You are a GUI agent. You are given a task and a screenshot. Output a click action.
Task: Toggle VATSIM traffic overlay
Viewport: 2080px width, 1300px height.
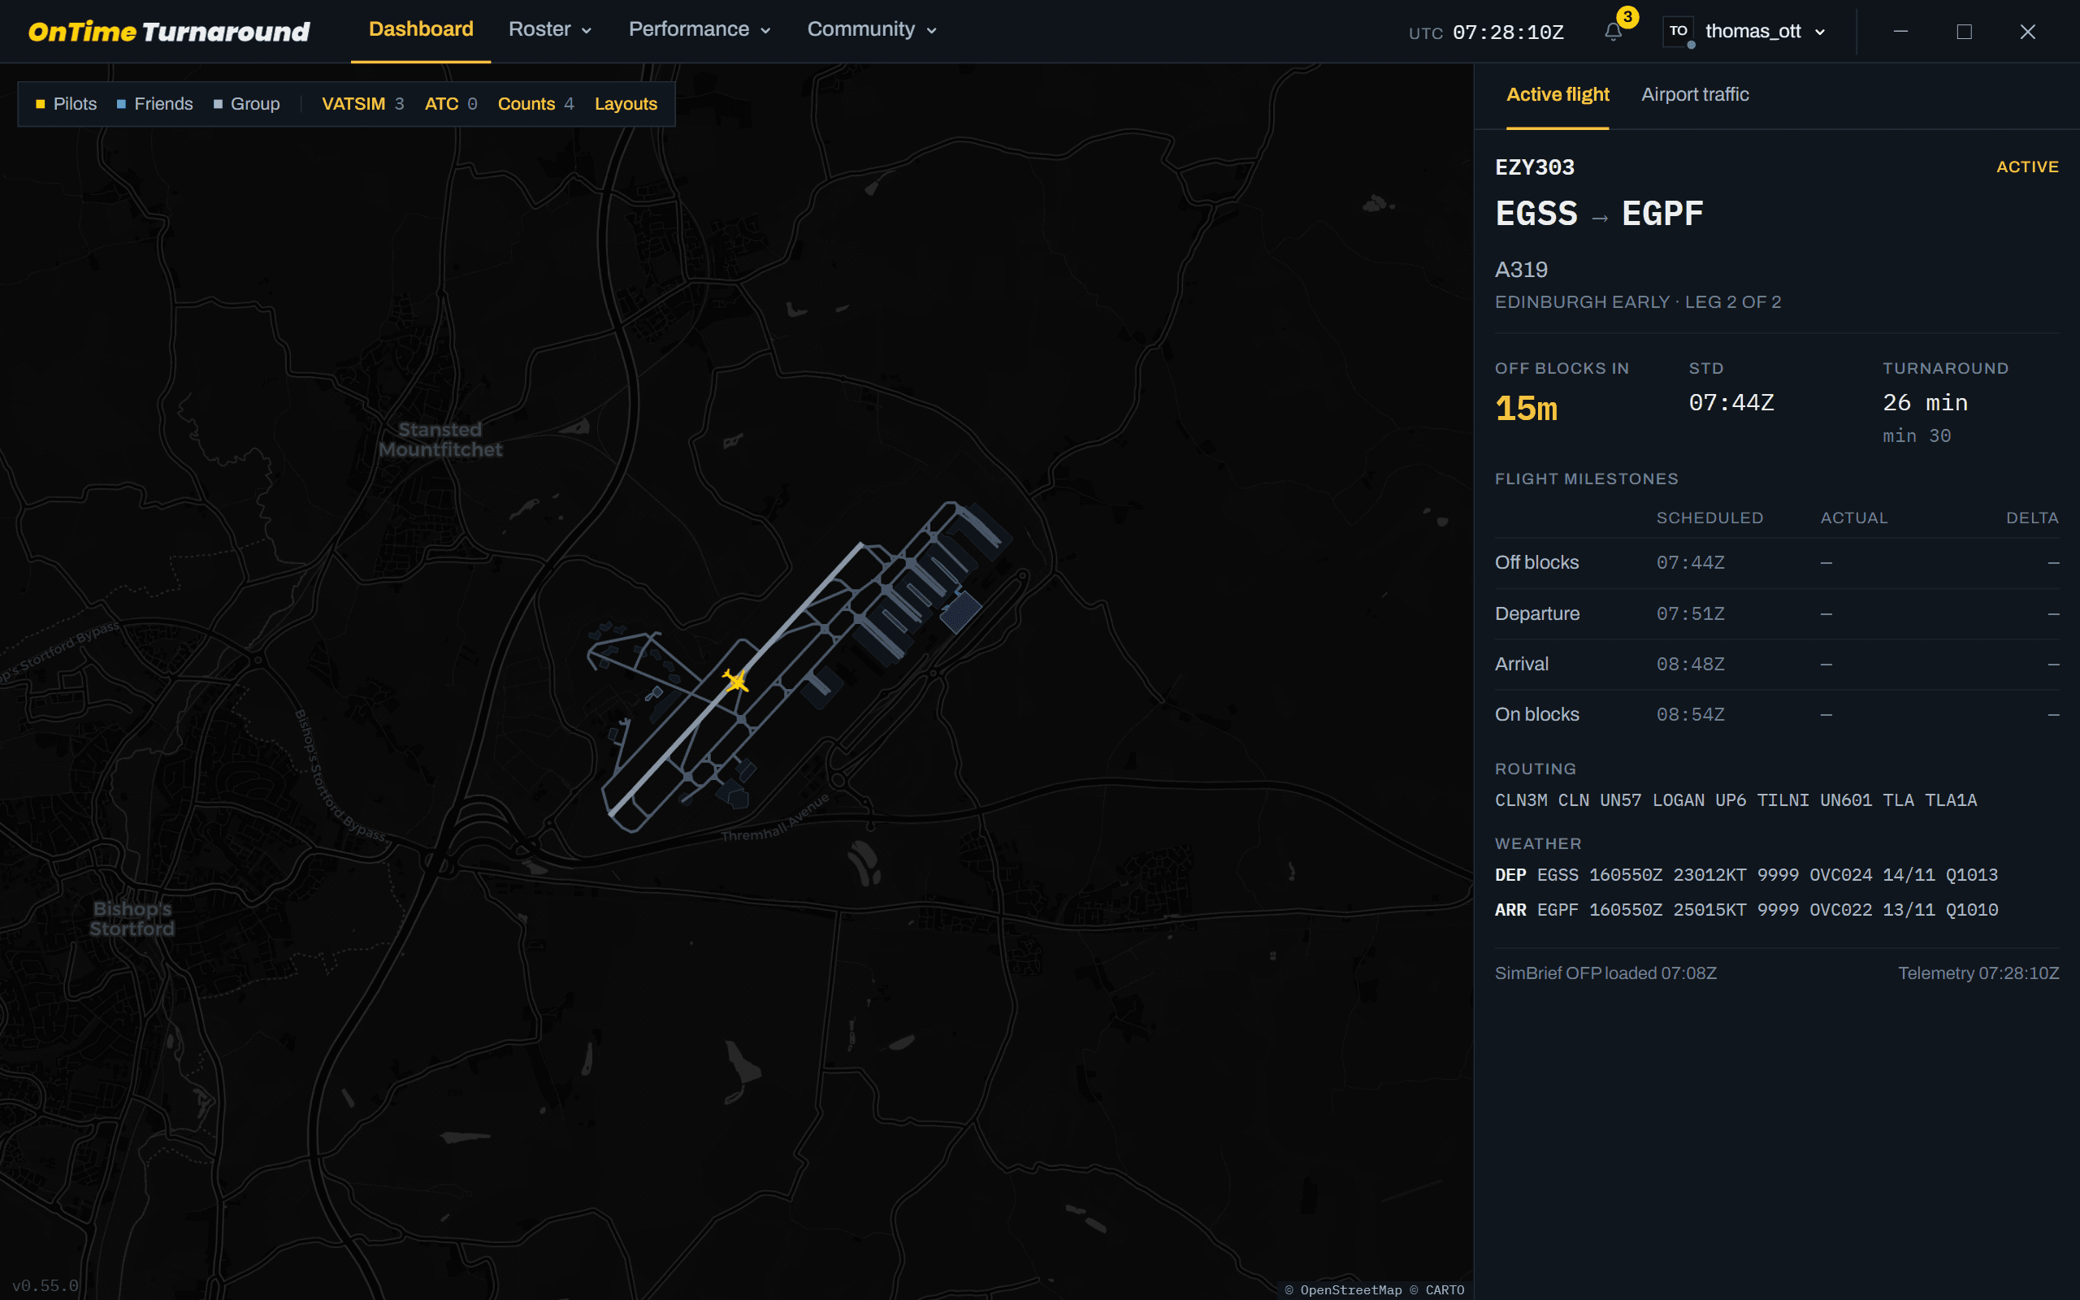(x=362, y=104)
